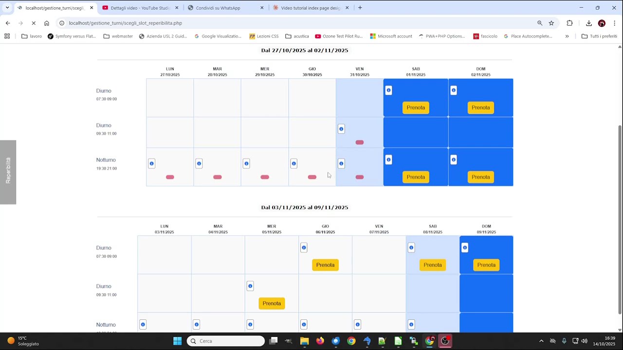Open a new browser tab
This screenshot has height=350, width=623.
click(360, 8)
